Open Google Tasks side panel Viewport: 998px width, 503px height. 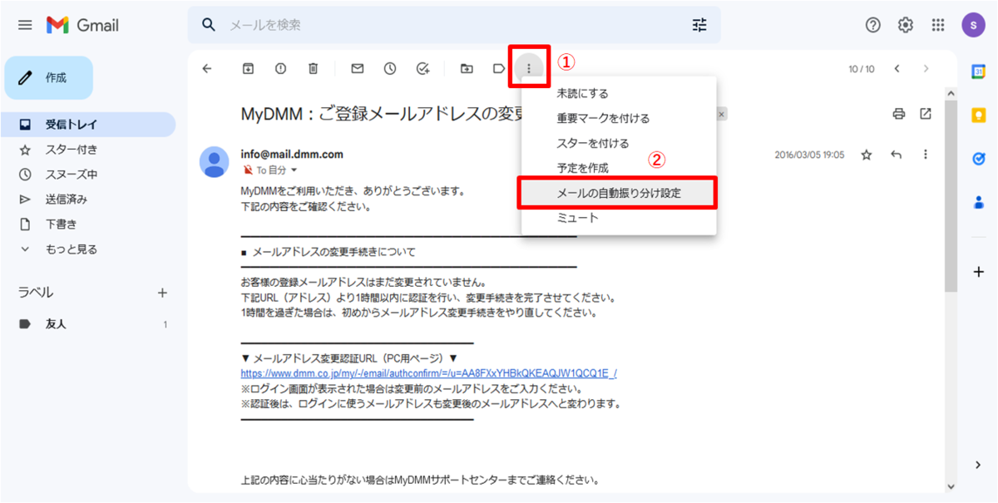[979, 158]
